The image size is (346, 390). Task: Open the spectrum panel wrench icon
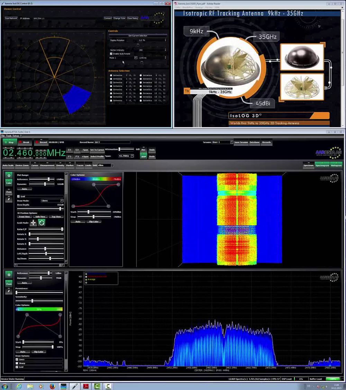(9, 291)
